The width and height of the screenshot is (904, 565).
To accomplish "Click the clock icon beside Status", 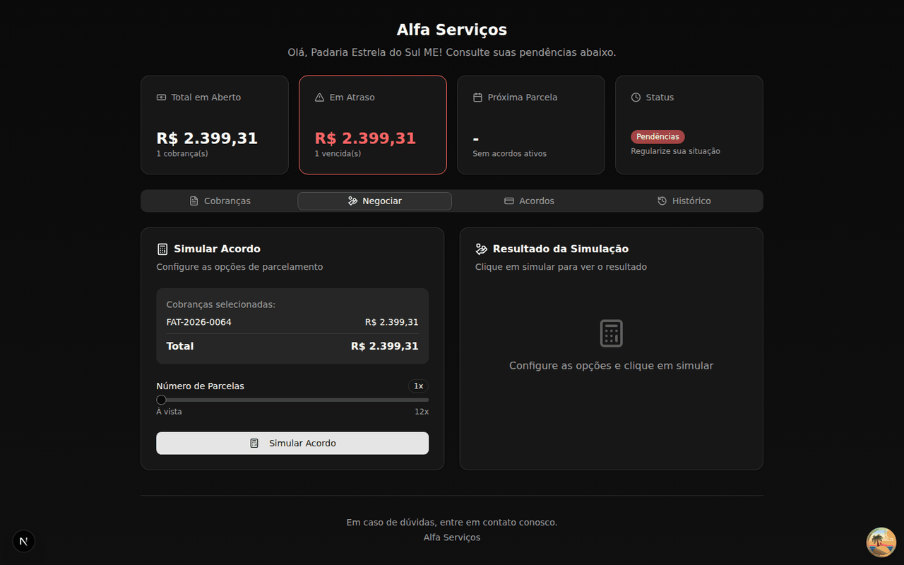I will coord(636,97).
